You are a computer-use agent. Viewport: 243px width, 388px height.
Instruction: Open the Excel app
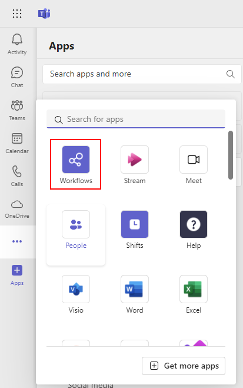(194, 294)
